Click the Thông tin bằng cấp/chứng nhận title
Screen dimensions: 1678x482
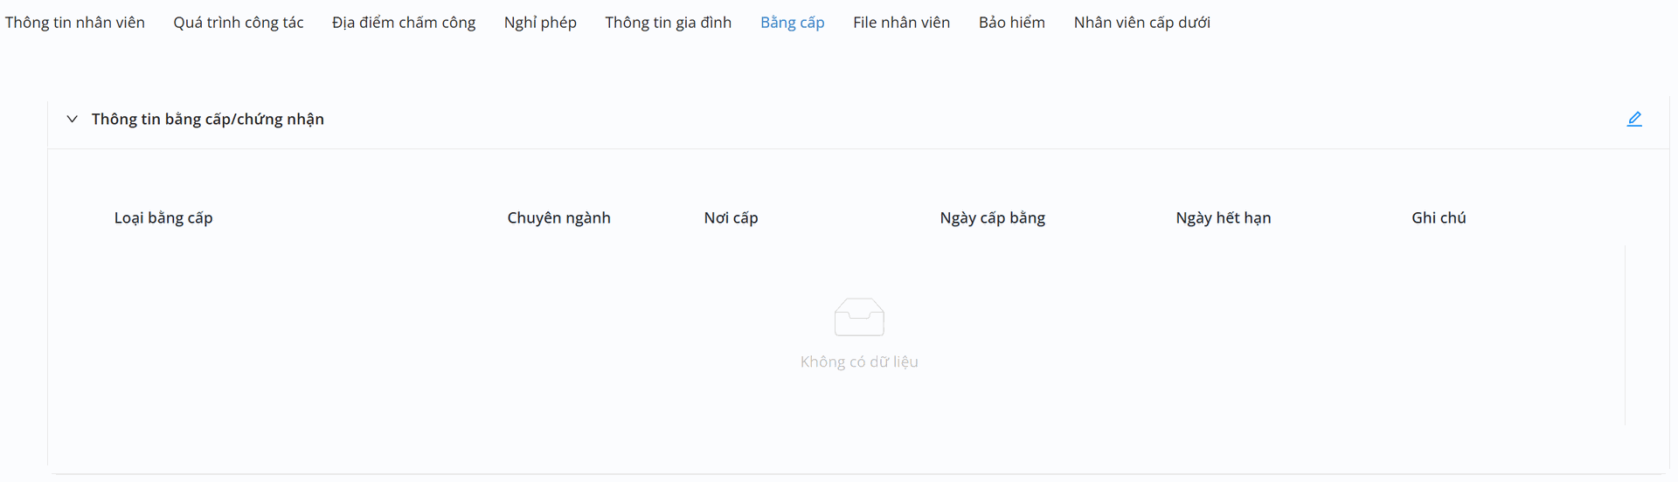208,120
